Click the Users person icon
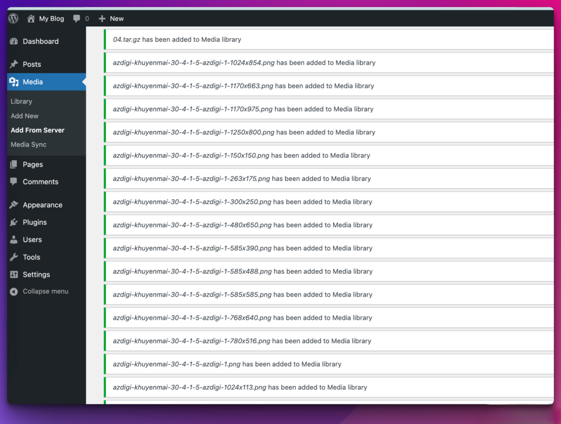The image size is (561, 424). pos(13,239)
